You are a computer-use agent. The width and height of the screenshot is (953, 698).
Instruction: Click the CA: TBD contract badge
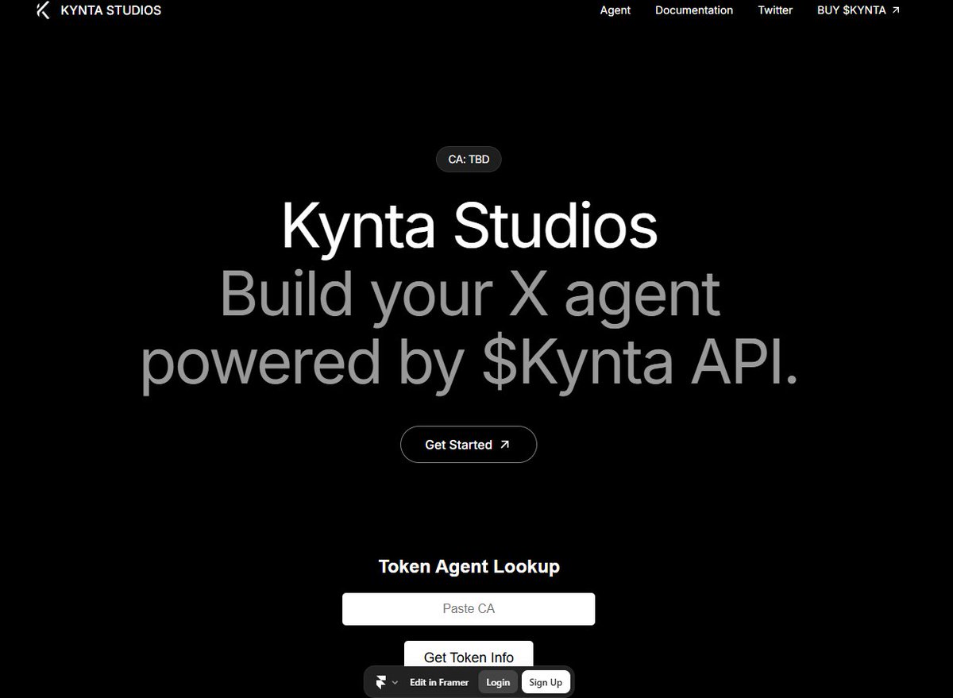point(469,159)
